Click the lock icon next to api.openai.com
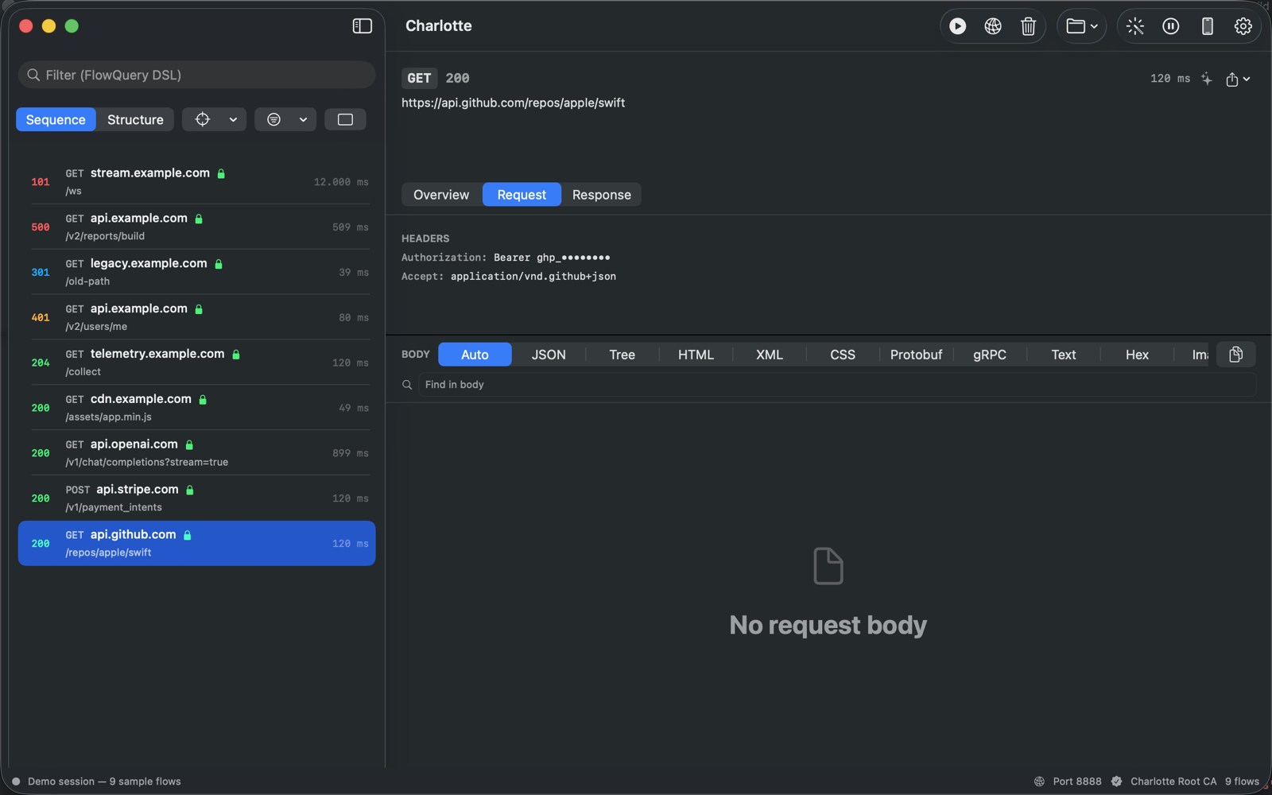The width and height of the screenshot is (1272, 795). point(189,444)
